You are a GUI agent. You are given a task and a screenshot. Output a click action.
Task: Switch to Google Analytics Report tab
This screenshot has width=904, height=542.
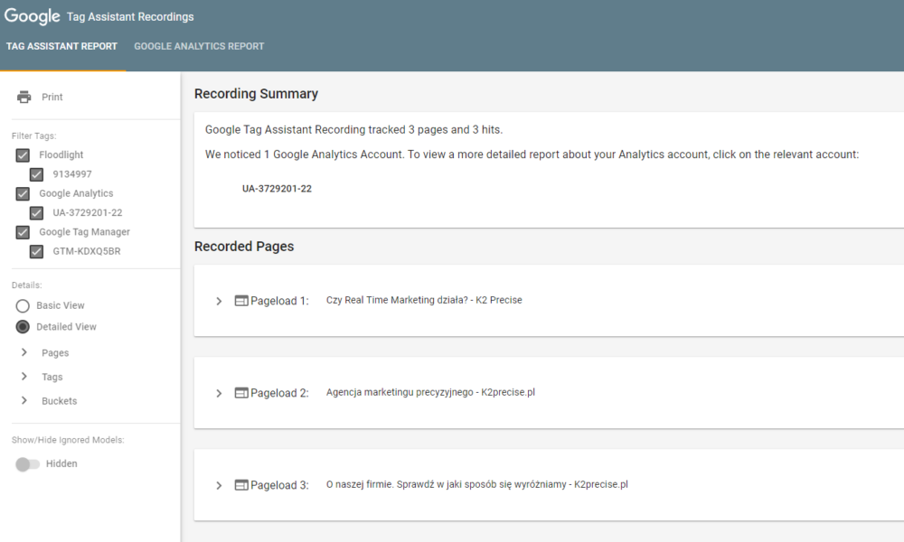pyautogui.click(x=199, y=46)
